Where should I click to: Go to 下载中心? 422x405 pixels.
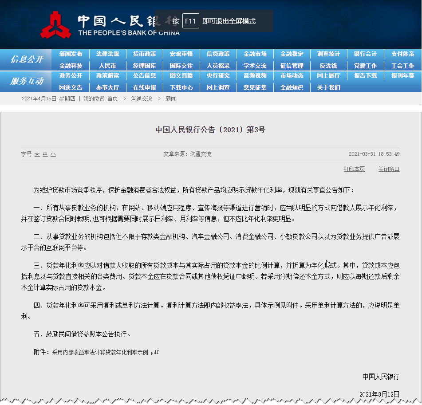181,87
